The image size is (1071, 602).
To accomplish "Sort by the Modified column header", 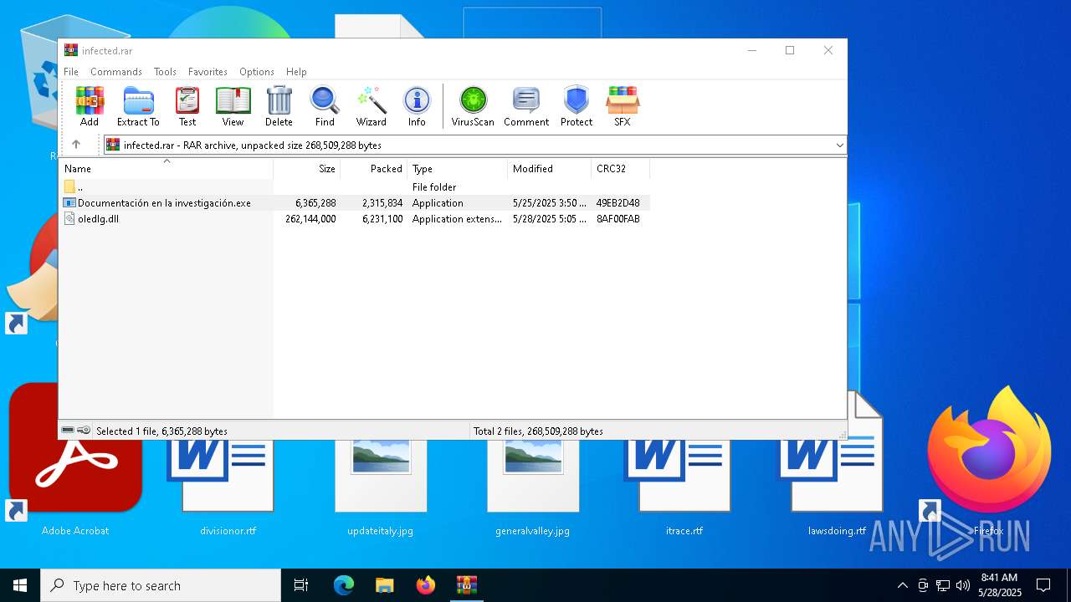I will 550,169.
